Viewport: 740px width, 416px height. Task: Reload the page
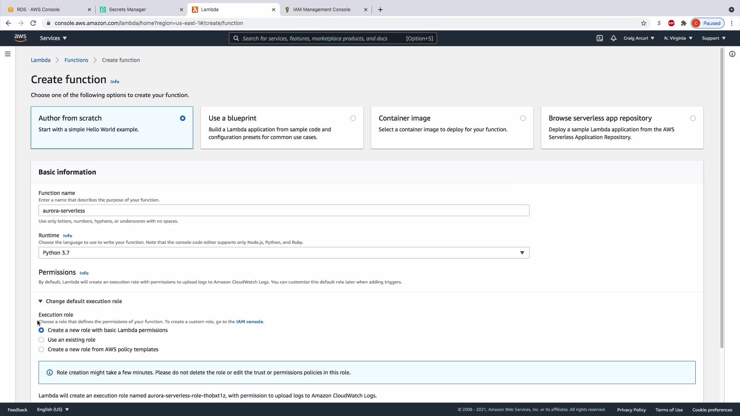point(33,23)
